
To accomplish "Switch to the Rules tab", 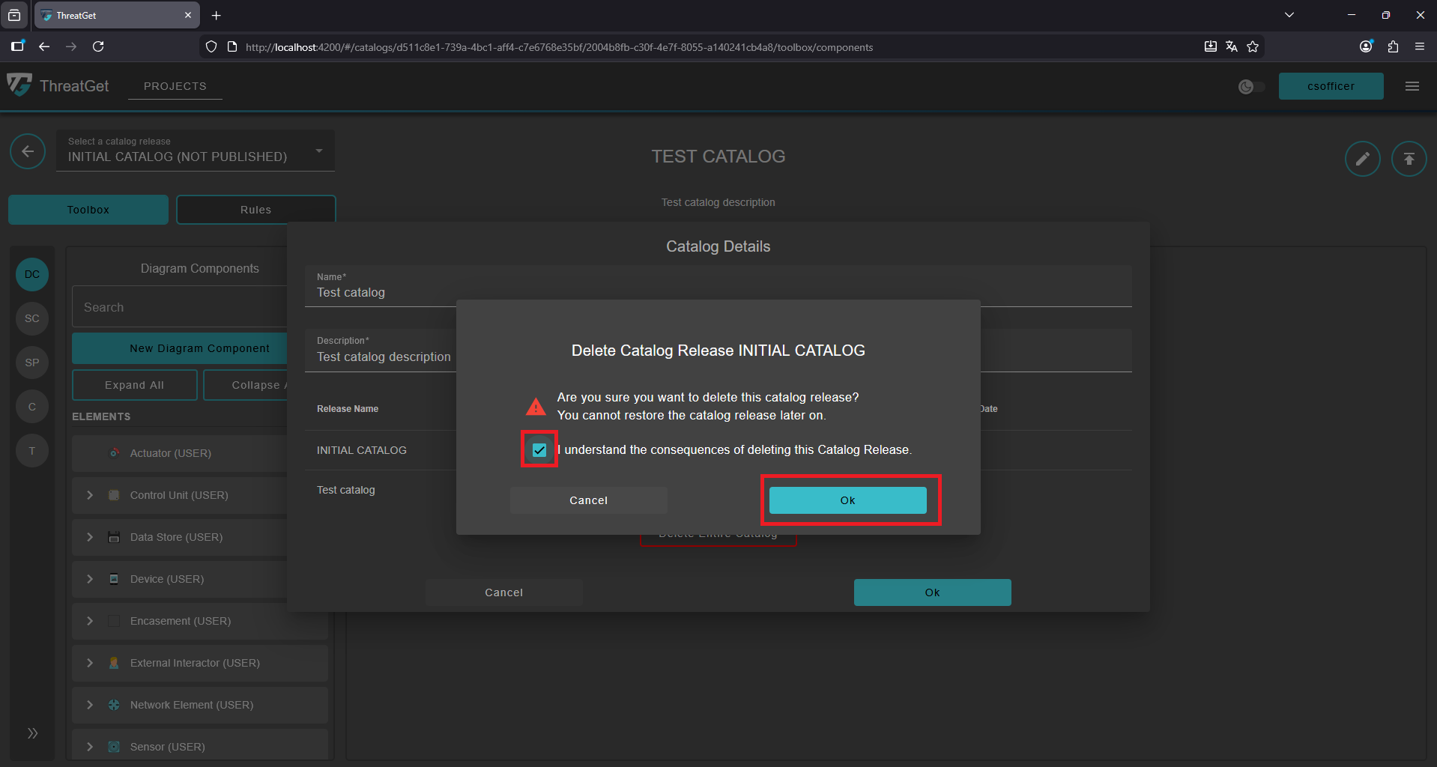I will (255, 209).
